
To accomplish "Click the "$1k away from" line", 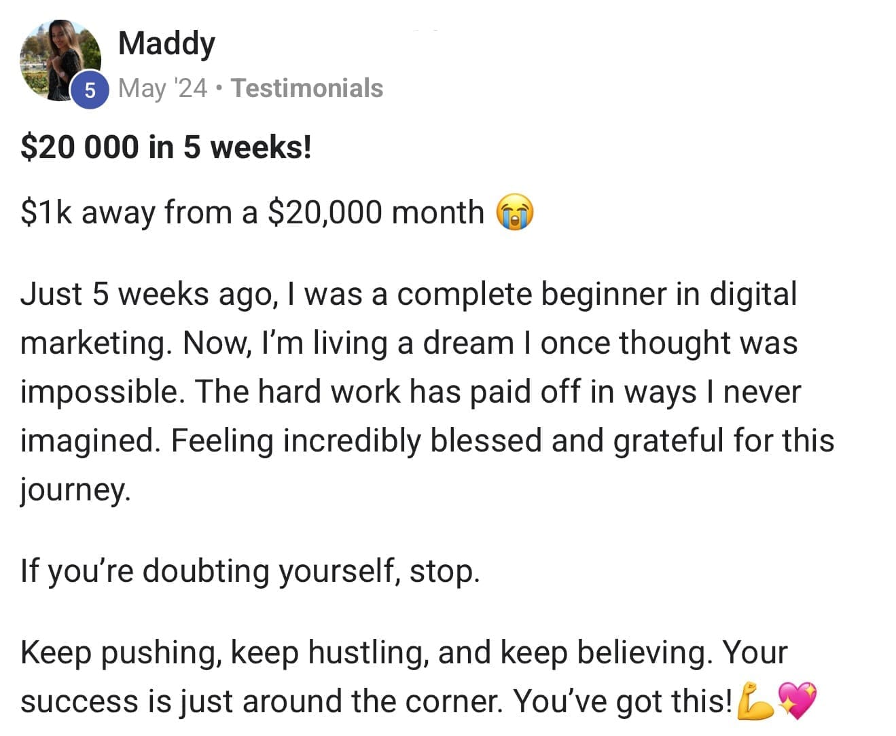I will coord(251,213).
